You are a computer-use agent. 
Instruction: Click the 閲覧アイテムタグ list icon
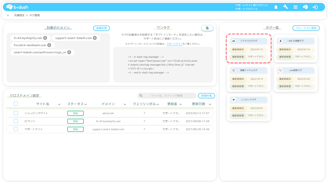233,70
